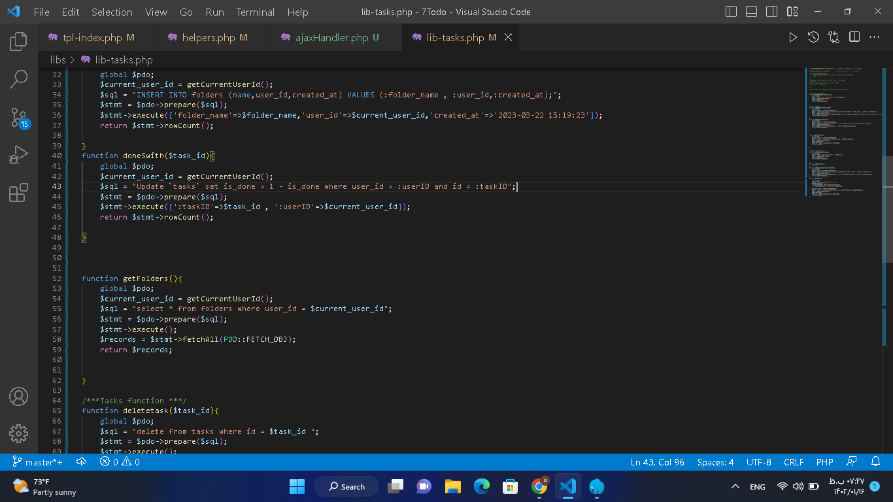Change the PHP language mode

click(x=824, y=462)
